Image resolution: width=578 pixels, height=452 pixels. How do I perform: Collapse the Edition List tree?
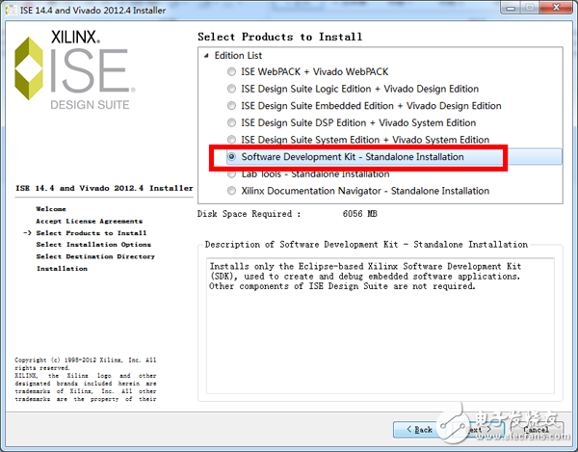tap(204, 56)
